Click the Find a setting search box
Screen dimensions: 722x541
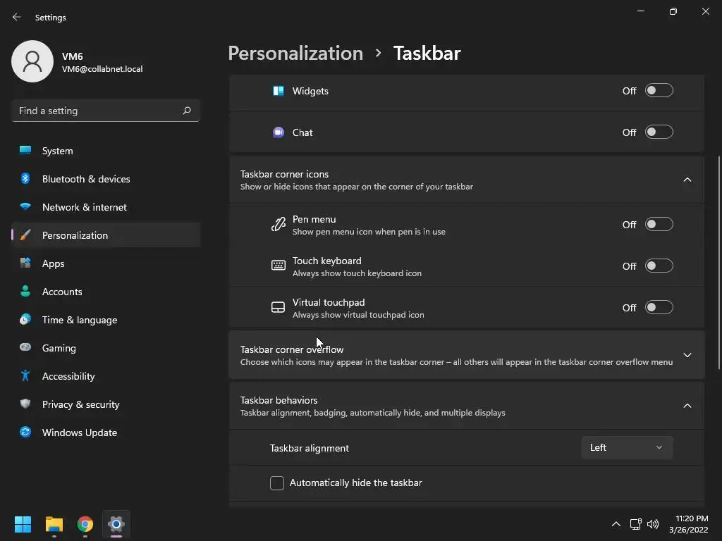coord(99,111)
